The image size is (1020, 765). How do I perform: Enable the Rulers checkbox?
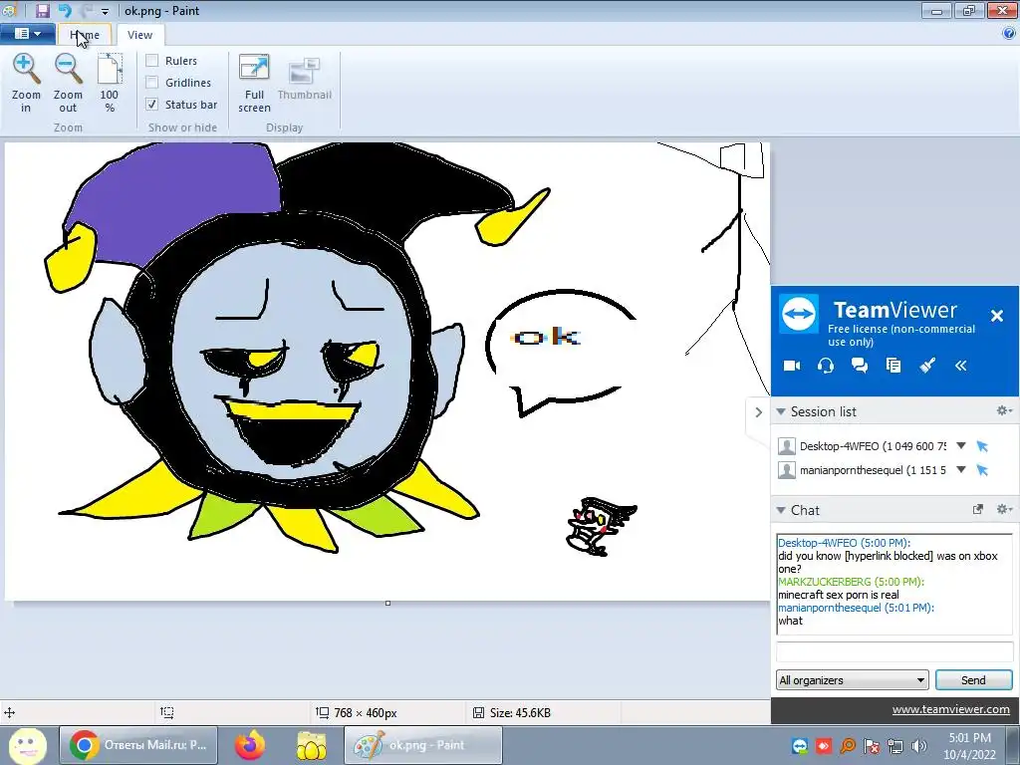[x=152, y=61]
